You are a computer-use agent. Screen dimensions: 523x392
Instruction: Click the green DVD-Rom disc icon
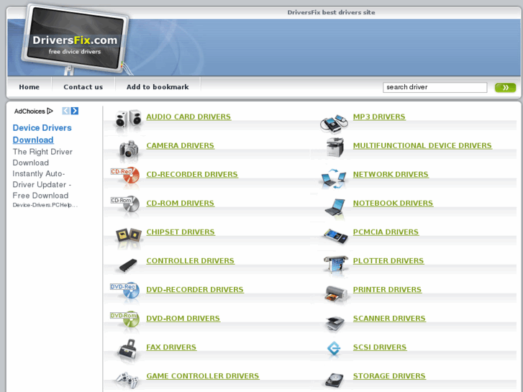pyautogui.click(x=125, y=319)
